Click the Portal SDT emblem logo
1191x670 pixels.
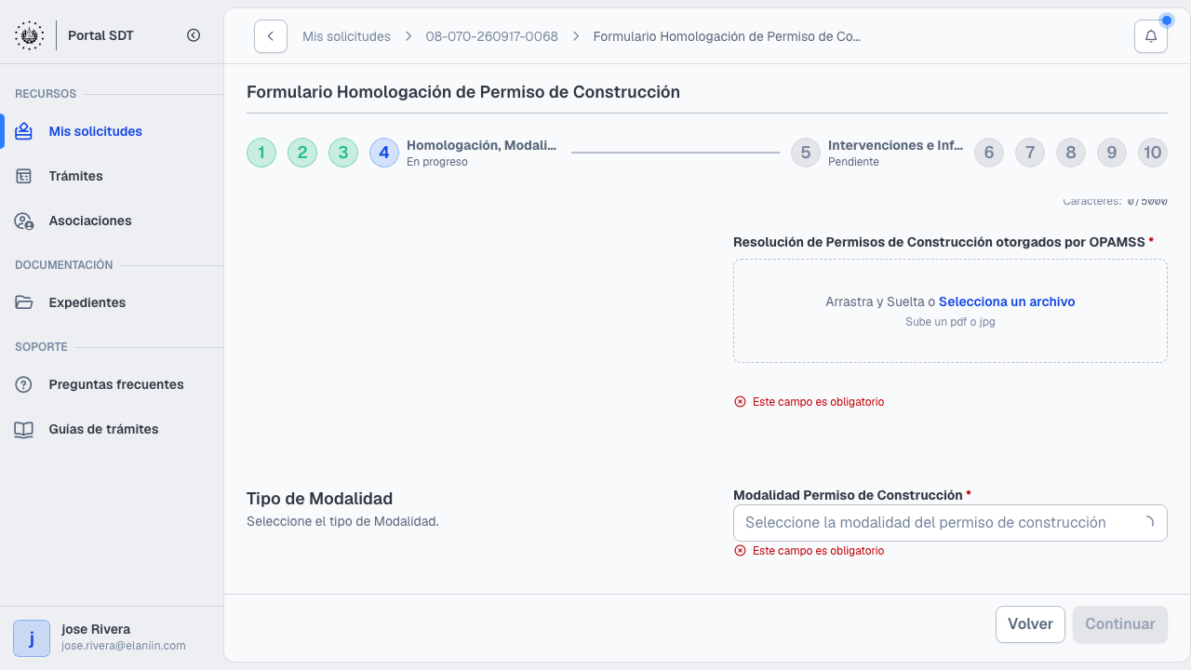point(30,35)
